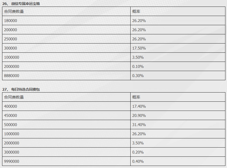Select the 500000 contract fee cell

tap(66, 125)
